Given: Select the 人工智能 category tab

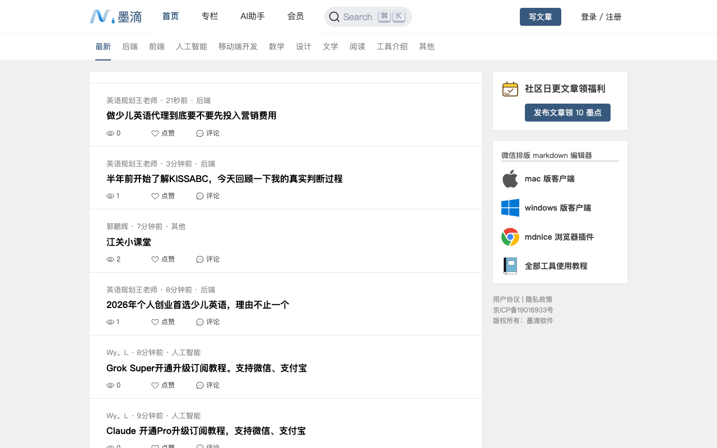Looking at the screenshot, I should tap(192, 46).
